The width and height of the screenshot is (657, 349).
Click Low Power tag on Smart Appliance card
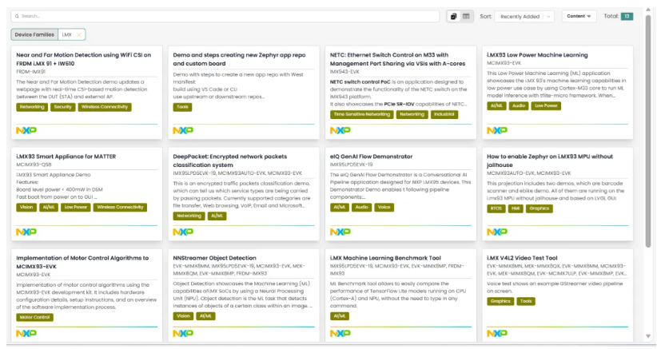(x=75, y=208)
